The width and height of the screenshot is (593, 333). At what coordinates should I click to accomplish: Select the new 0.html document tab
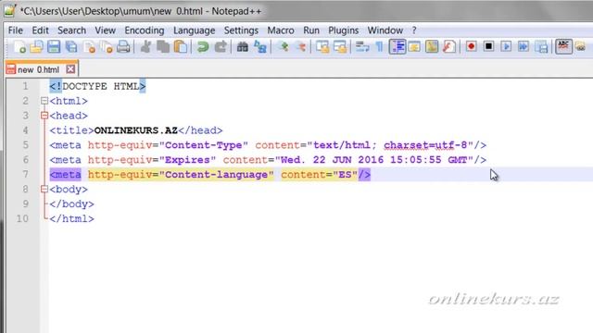(x=38, y=69)
